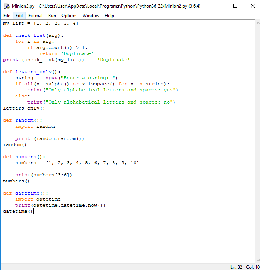Open the File menu
Screen dimensions: 260x270
pos(7,16)
